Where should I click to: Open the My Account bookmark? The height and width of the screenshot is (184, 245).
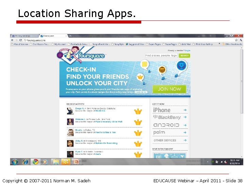pos(59,44)
